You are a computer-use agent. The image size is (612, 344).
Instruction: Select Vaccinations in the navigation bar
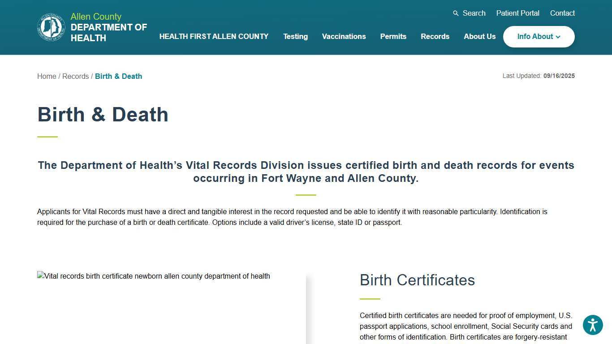344,37
